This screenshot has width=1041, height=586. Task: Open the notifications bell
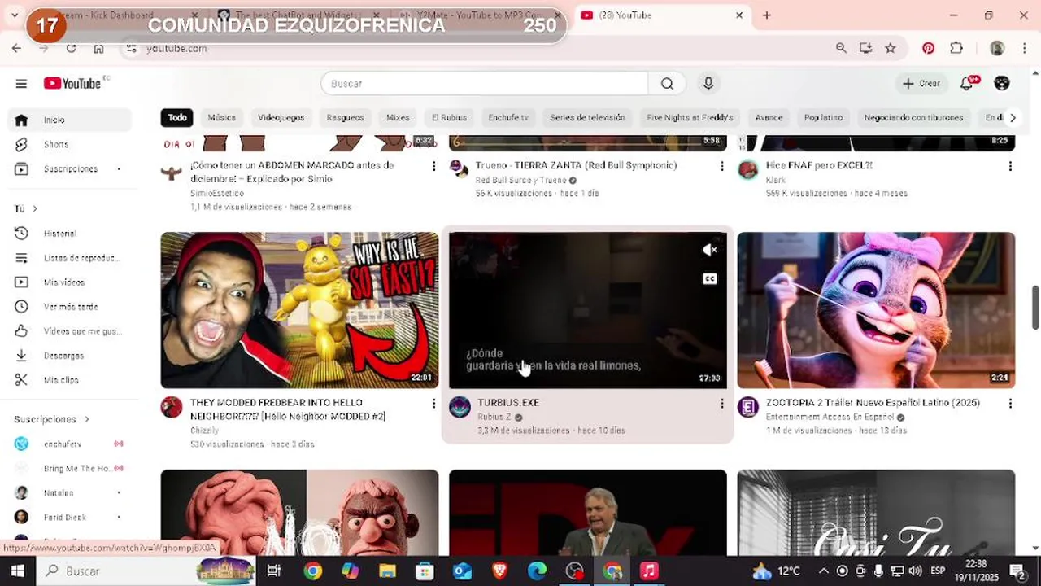[967, 83]
